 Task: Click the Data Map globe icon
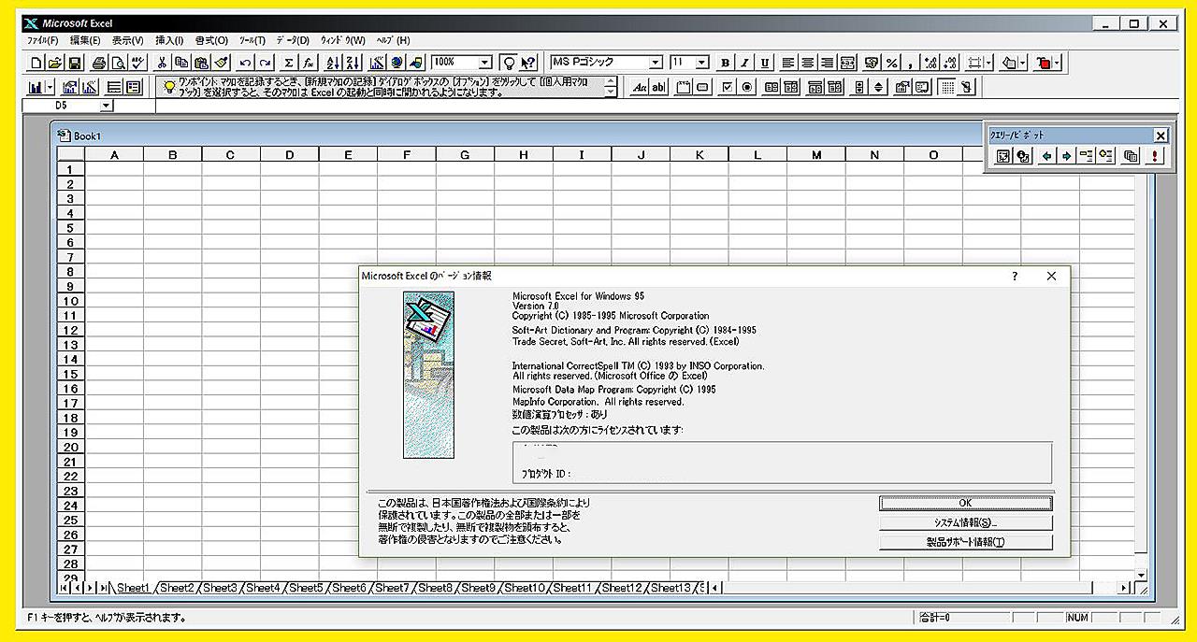[x=397, y=63]
